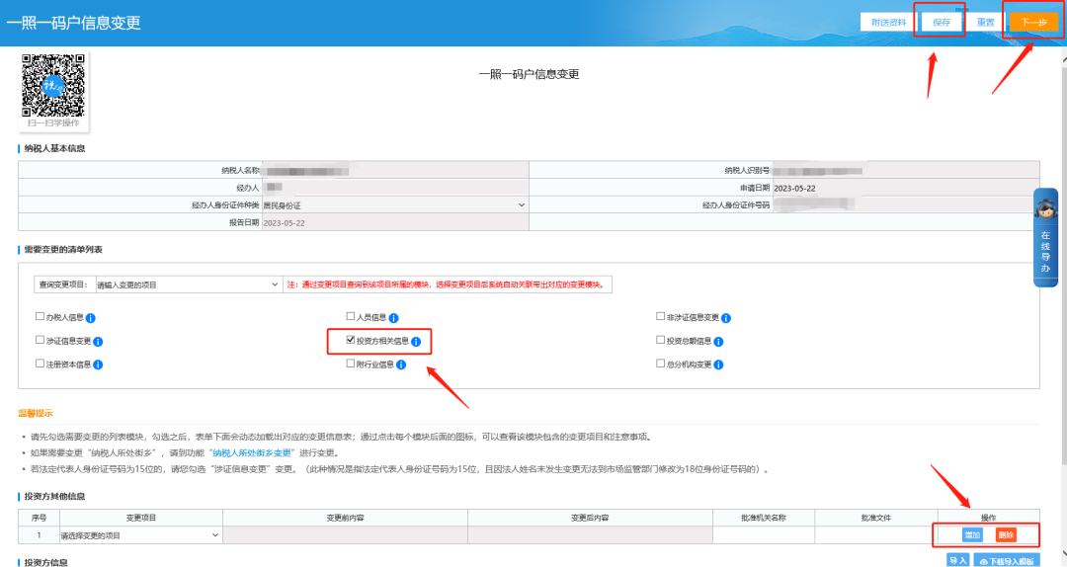The height and width of the screenshot is (567, 1067).
Task: Click the info icon next to 注册资本信息
Action: tap(98, 364)
